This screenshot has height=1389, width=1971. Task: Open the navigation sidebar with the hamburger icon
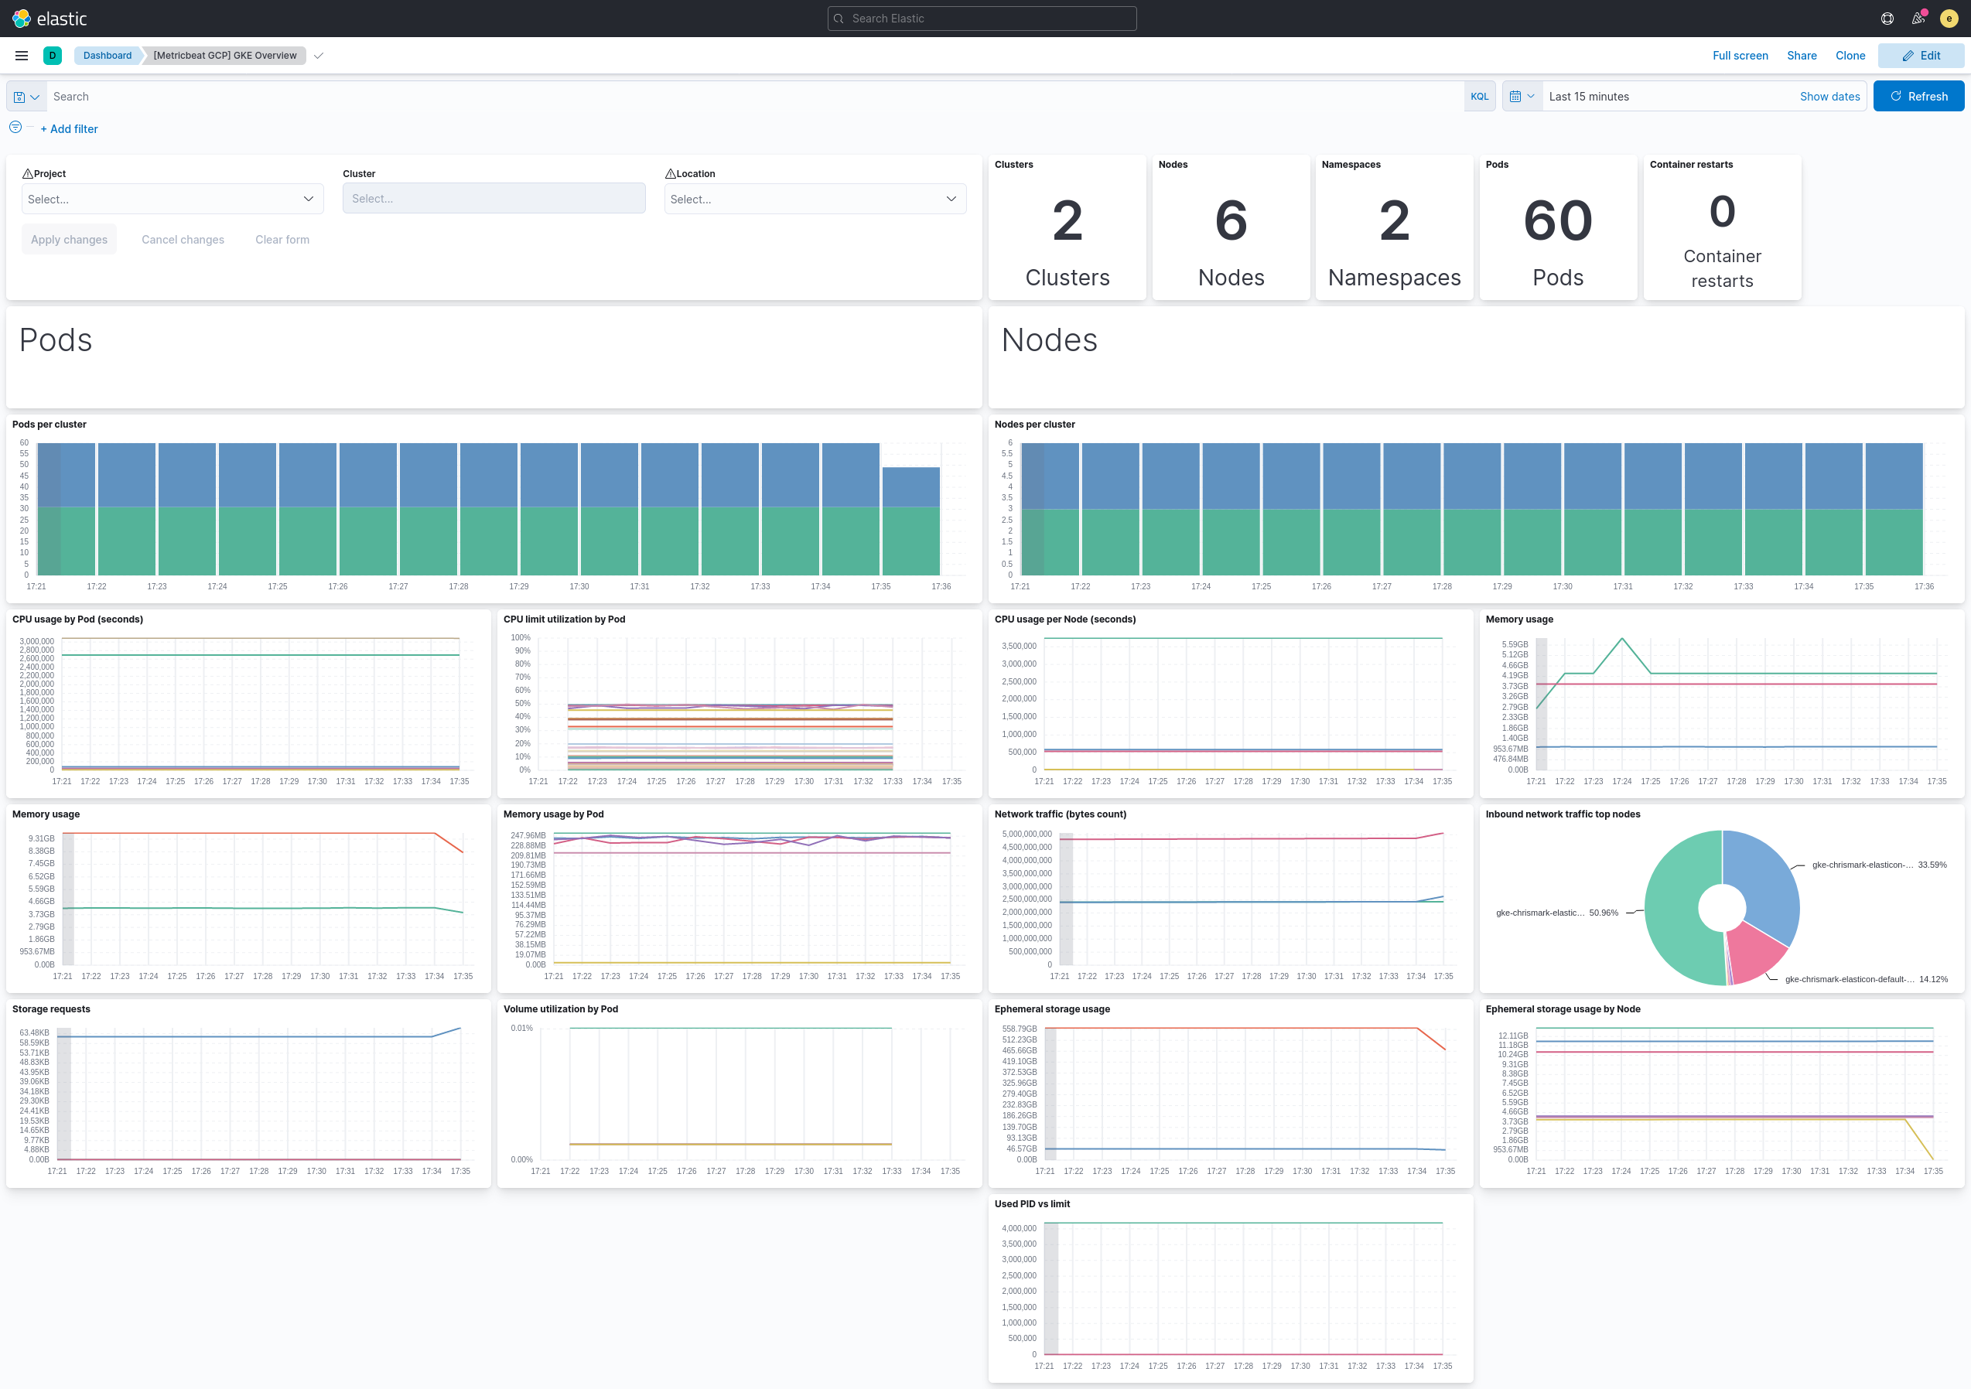pyautogui.click(x=22, y=55)
